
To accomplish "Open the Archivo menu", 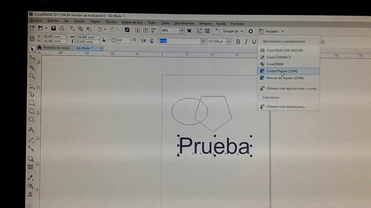I will tap(36, 21).
